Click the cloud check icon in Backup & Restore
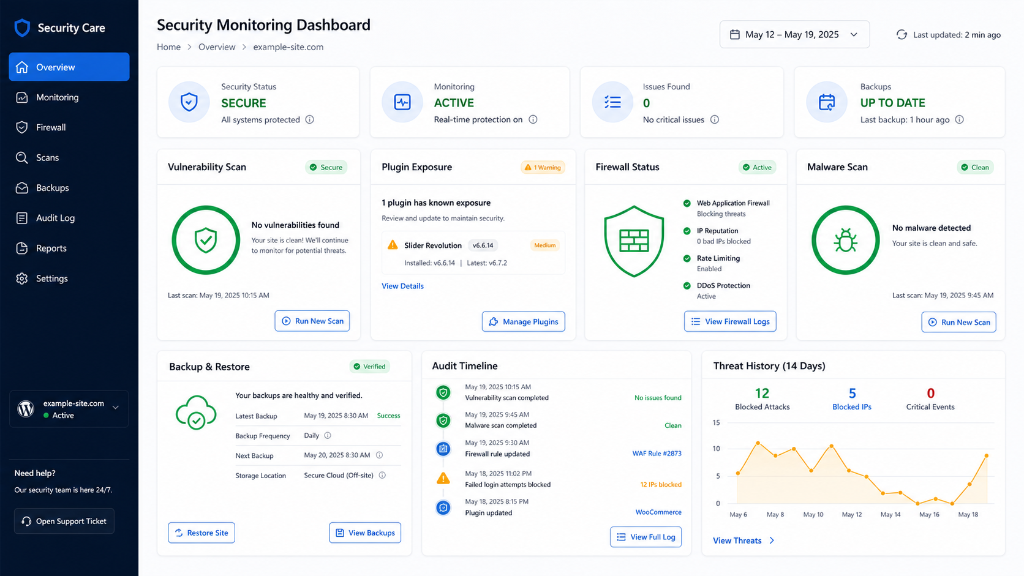The width and height of the screenshot is (1024, 576). (x=196, y=412)
